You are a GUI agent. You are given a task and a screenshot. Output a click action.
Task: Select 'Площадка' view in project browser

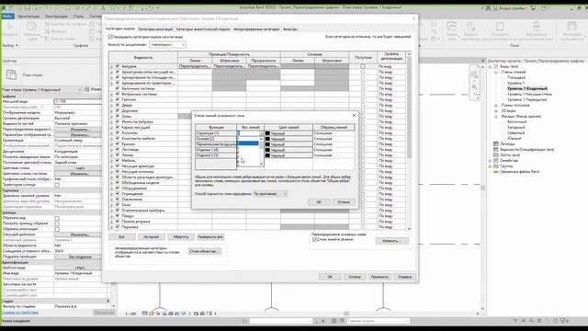click(516, 77)
